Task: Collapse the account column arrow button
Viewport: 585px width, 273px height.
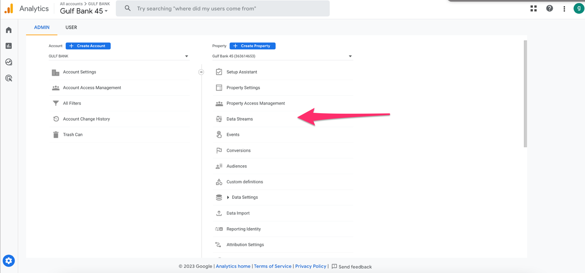Action: point(201,72)
